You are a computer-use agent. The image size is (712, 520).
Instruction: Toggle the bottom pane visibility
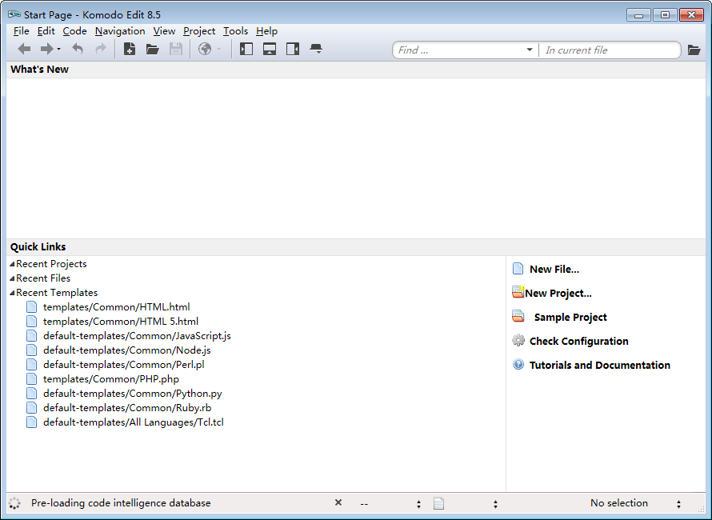270,49
